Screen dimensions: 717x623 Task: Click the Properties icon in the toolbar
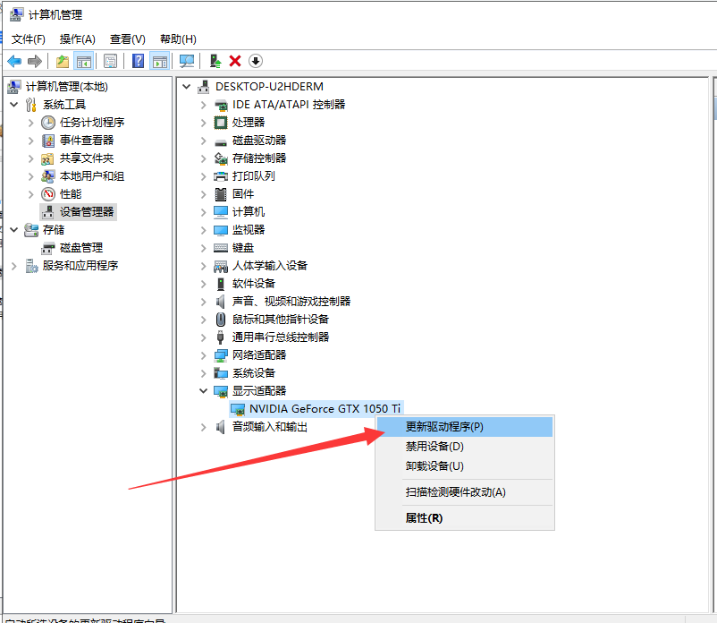pos(109,60)
